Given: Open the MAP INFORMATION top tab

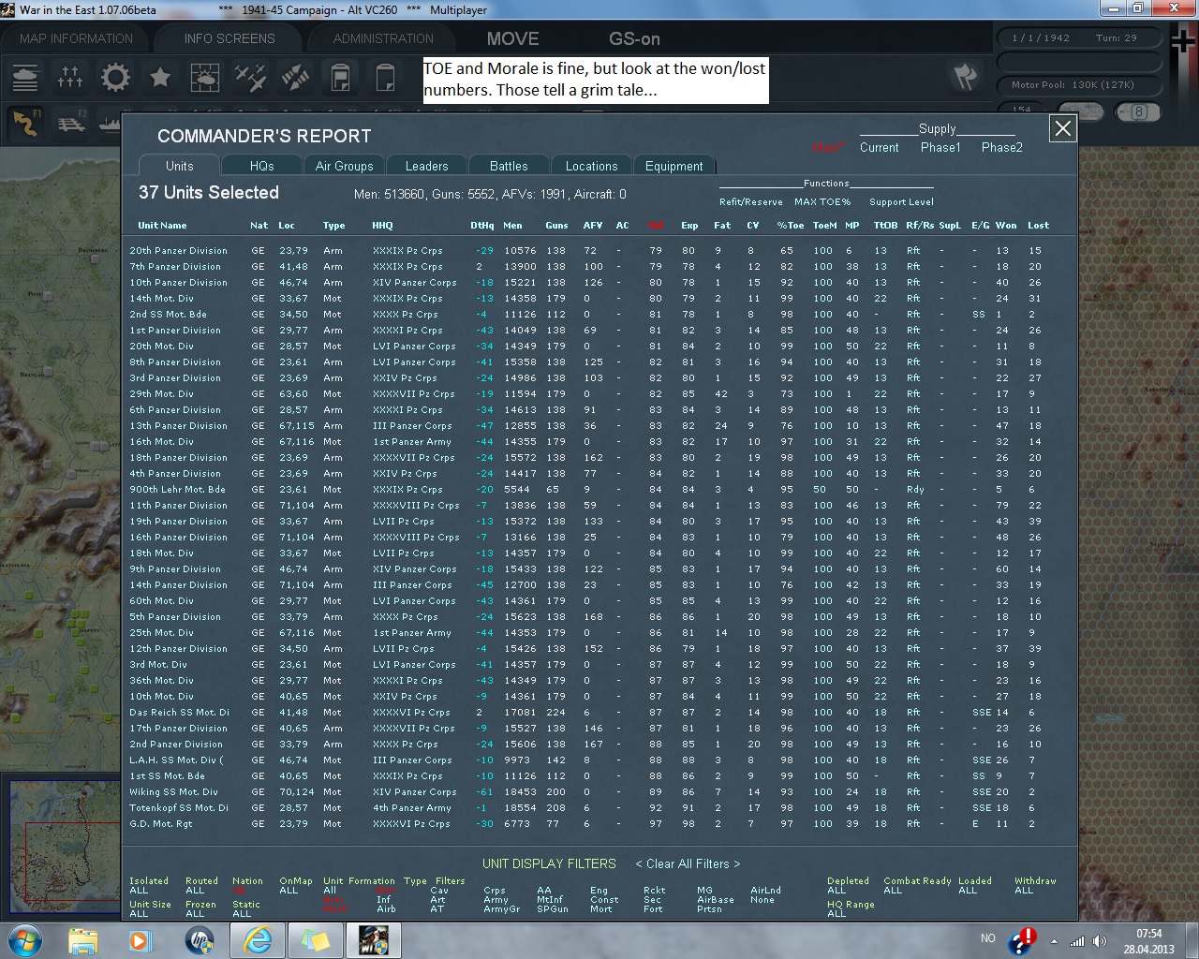Looking at the screenshot, I should coord(77,38).
